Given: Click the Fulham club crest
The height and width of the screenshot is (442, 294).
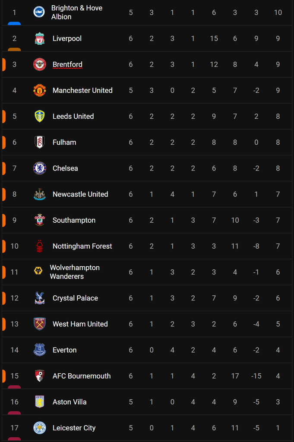Looking at the screenshot, I should point(39,142).
